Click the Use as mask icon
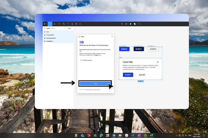The height and width of the screenshot is (138, 208). click(131, 24)
